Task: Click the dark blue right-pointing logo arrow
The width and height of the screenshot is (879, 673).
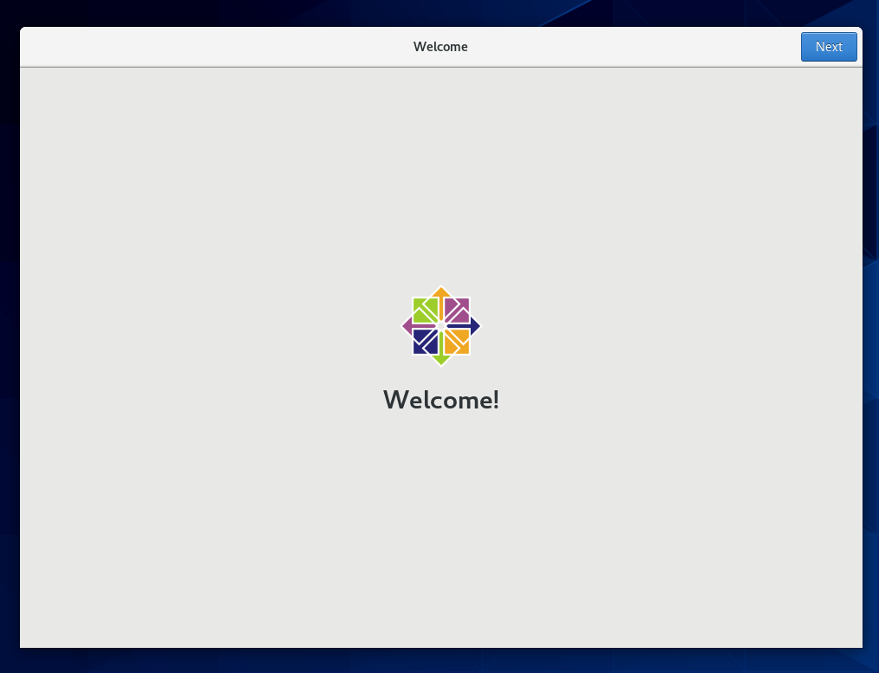Action: pos(472,325)
